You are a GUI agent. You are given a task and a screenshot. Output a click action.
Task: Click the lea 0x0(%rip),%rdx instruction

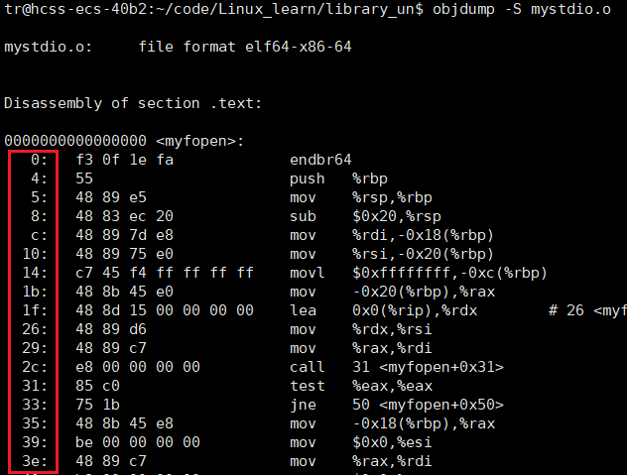(x=383, y=310)
